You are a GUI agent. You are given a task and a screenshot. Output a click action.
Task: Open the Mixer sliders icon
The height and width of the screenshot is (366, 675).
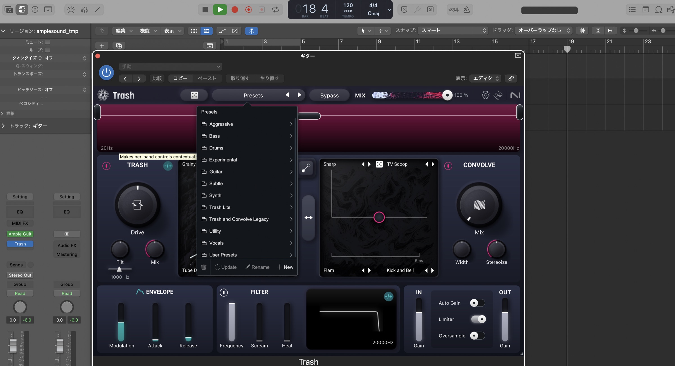84,10
